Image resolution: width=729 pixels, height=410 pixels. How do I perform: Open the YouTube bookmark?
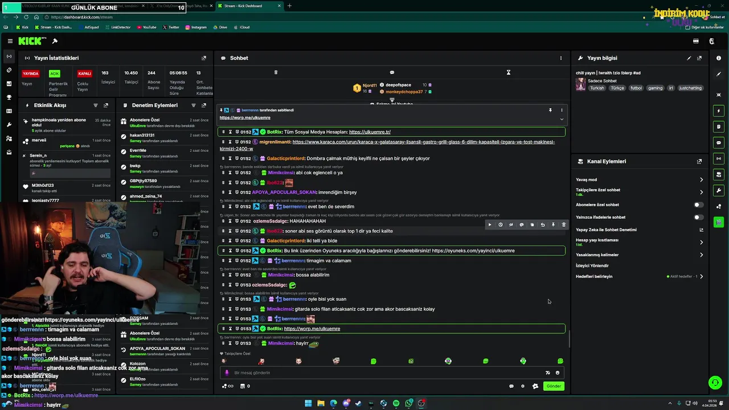coord(146,27)
